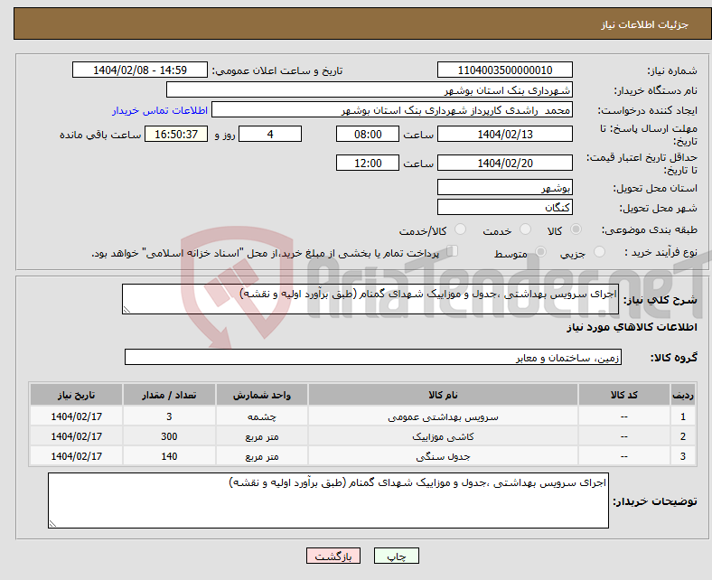712x580 pixels.
Task: Click the delivery province field بوشهر
Action: click(505, 187)
